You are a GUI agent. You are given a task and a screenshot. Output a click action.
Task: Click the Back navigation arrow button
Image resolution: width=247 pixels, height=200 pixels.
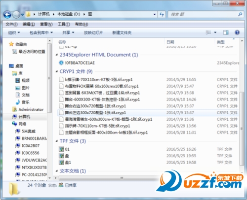7,15
